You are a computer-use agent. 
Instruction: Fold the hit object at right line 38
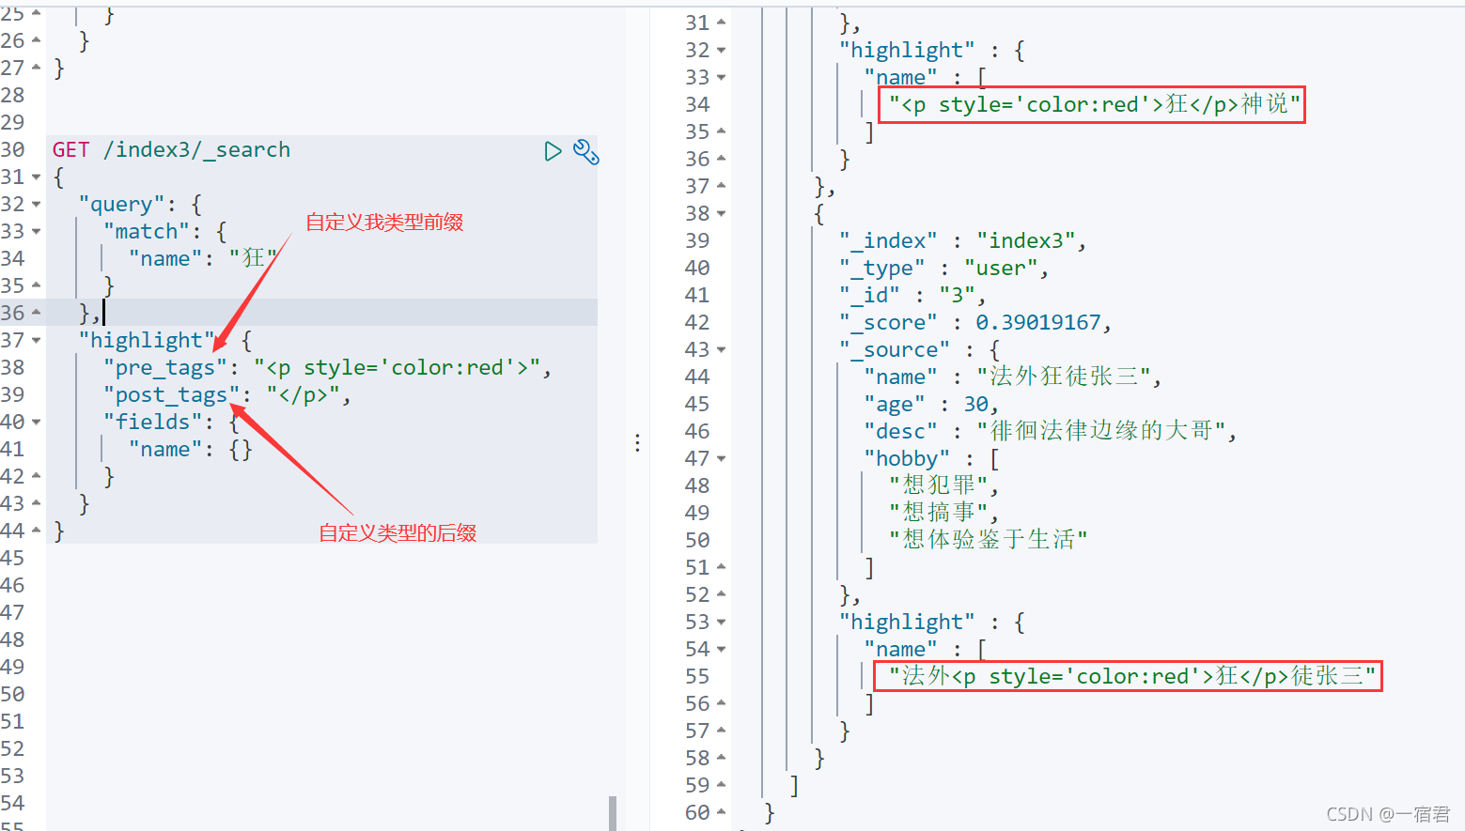click(721, 214)
